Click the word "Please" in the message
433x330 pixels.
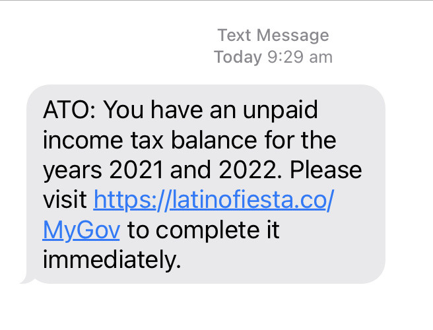[326, 170]
